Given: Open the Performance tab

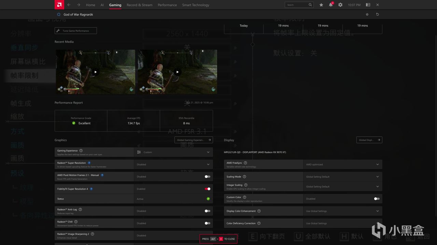Looking at the screenshot, I should click(167, 5).
